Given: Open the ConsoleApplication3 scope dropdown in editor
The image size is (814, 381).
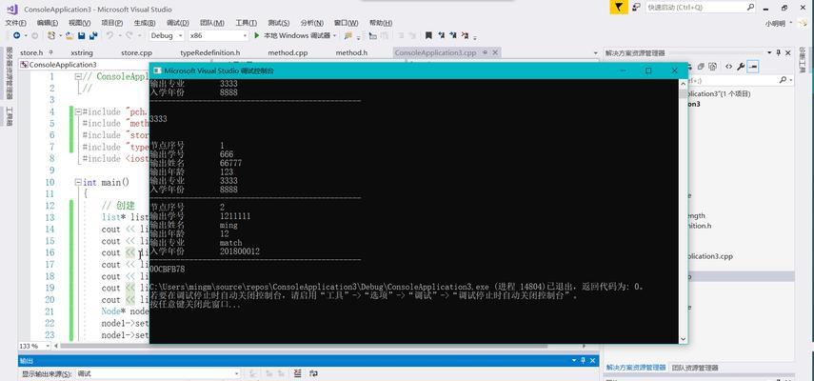Looking at the screenshot, I should coord(84,65).
